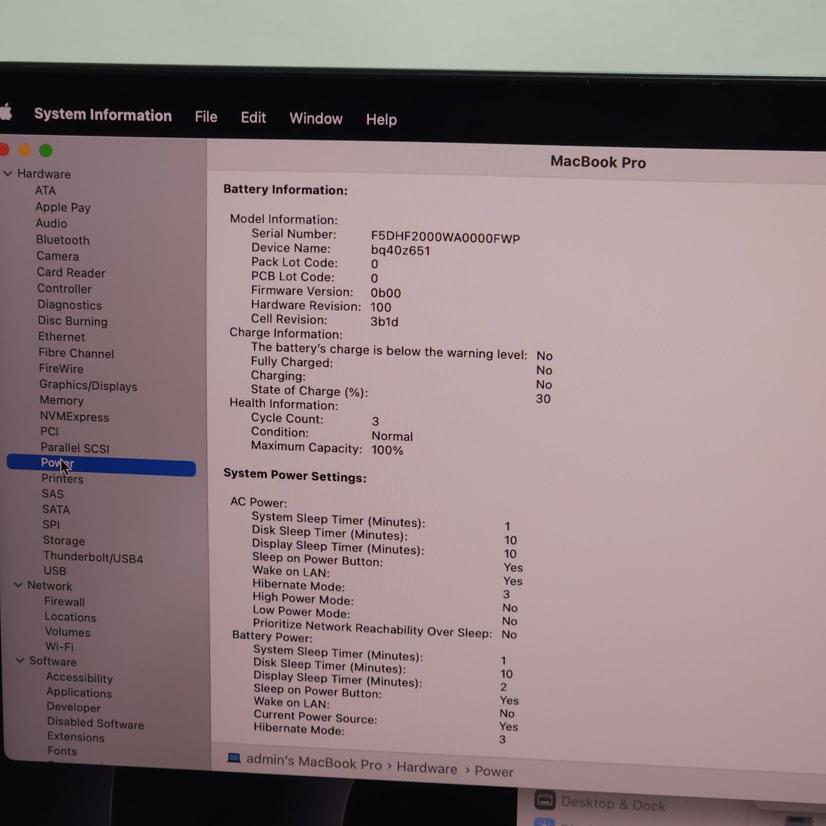Select Applications under Software
826x826 pixels.
(79, 692)
